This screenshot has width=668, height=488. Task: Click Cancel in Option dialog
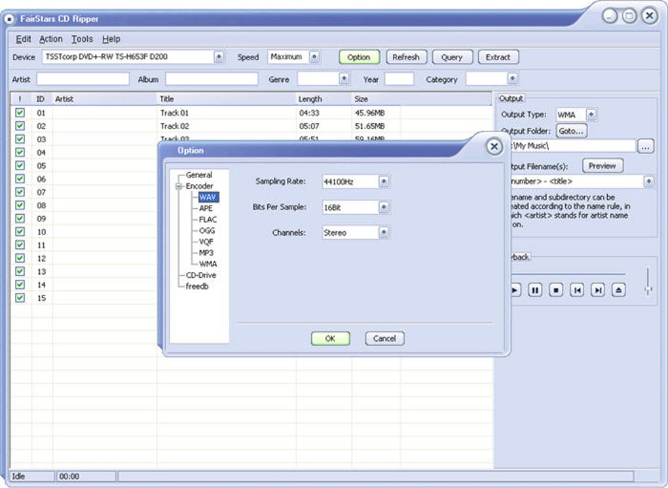(x=384, y=339)
